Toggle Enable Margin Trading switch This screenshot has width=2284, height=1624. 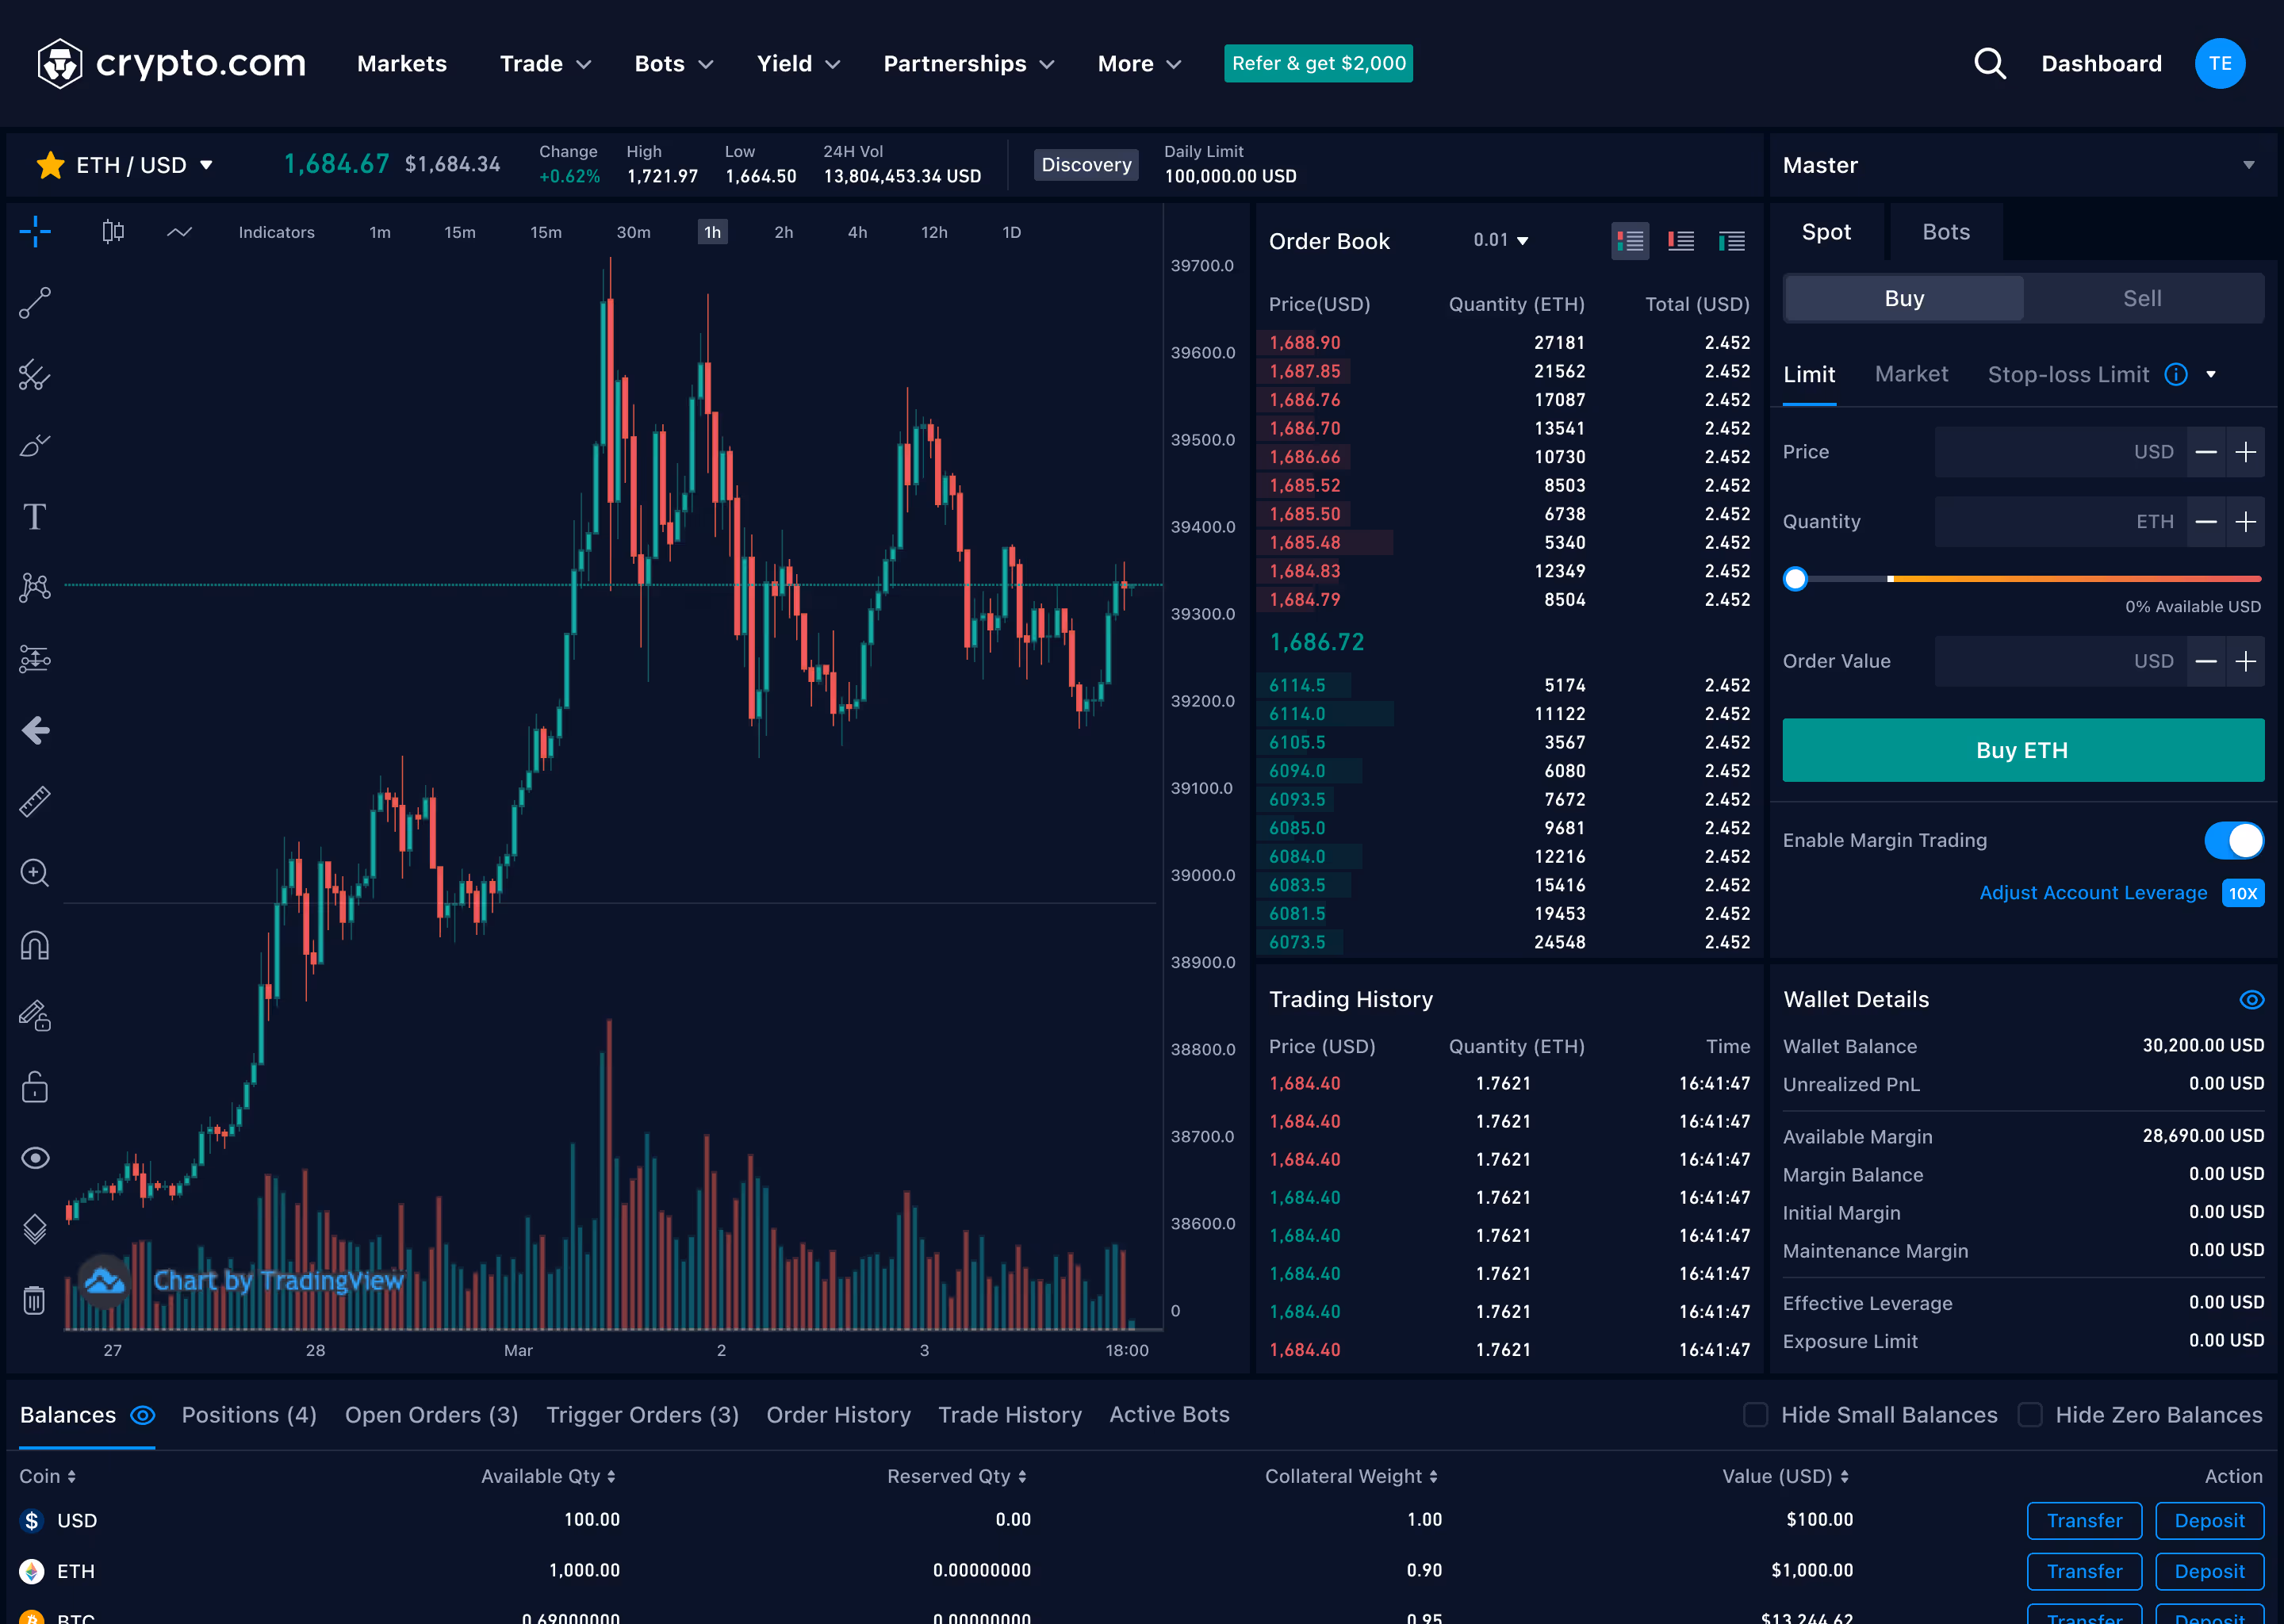click(2234, 840)
